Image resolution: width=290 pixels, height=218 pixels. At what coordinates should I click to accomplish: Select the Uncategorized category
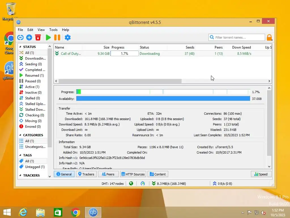click(x=33, y=147)
